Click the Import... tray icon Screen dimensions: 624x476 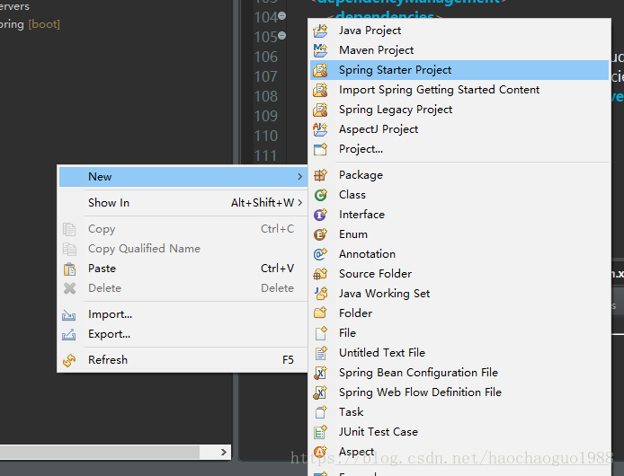tap(69, 315)
